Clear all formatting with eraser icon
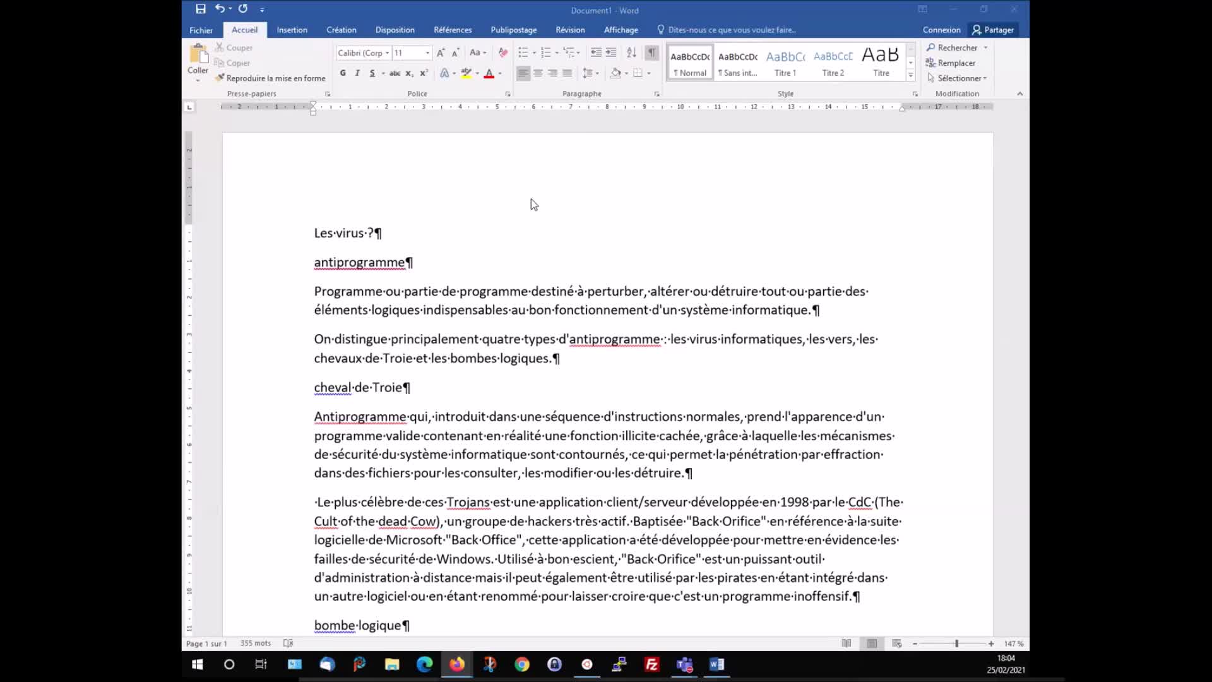This screenshot has height=682, width=1212. (503, 52)
